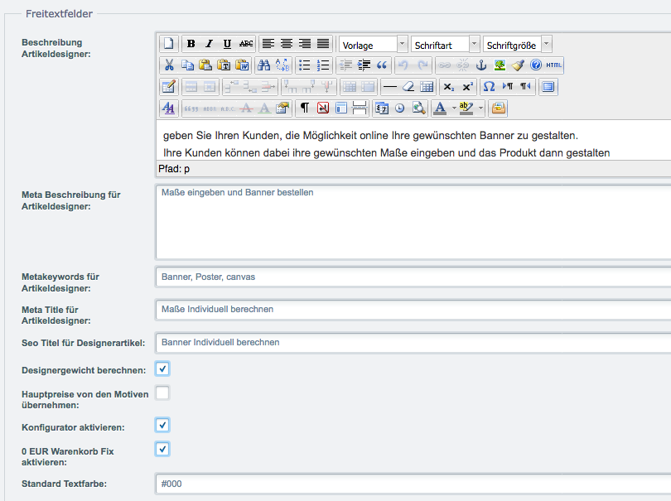Open the HTML source editor
This screenshot has width=671, height=501.
coord(554,65)
